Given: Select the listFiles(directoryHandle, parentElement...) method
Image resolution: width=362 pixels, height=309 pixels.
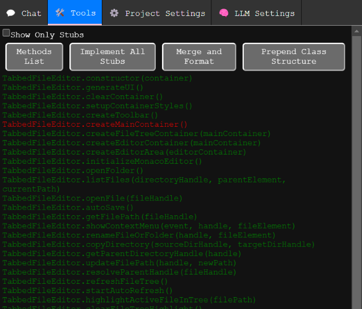Looking at the screenshot, I should point(144,184).
